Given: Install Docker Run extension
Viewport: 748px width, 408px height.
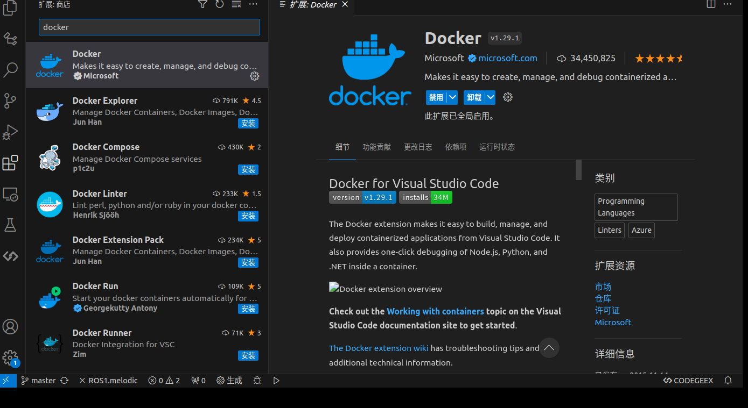Looking at the screenshot, I should [x=248, y=309].
